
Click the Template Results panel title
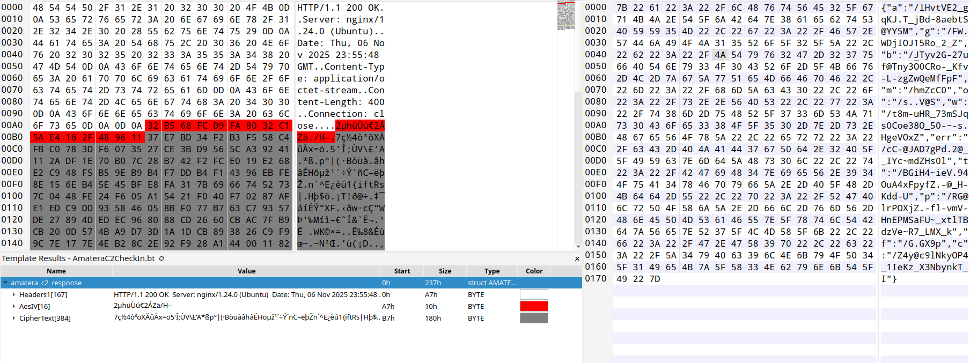coord(78,258)
